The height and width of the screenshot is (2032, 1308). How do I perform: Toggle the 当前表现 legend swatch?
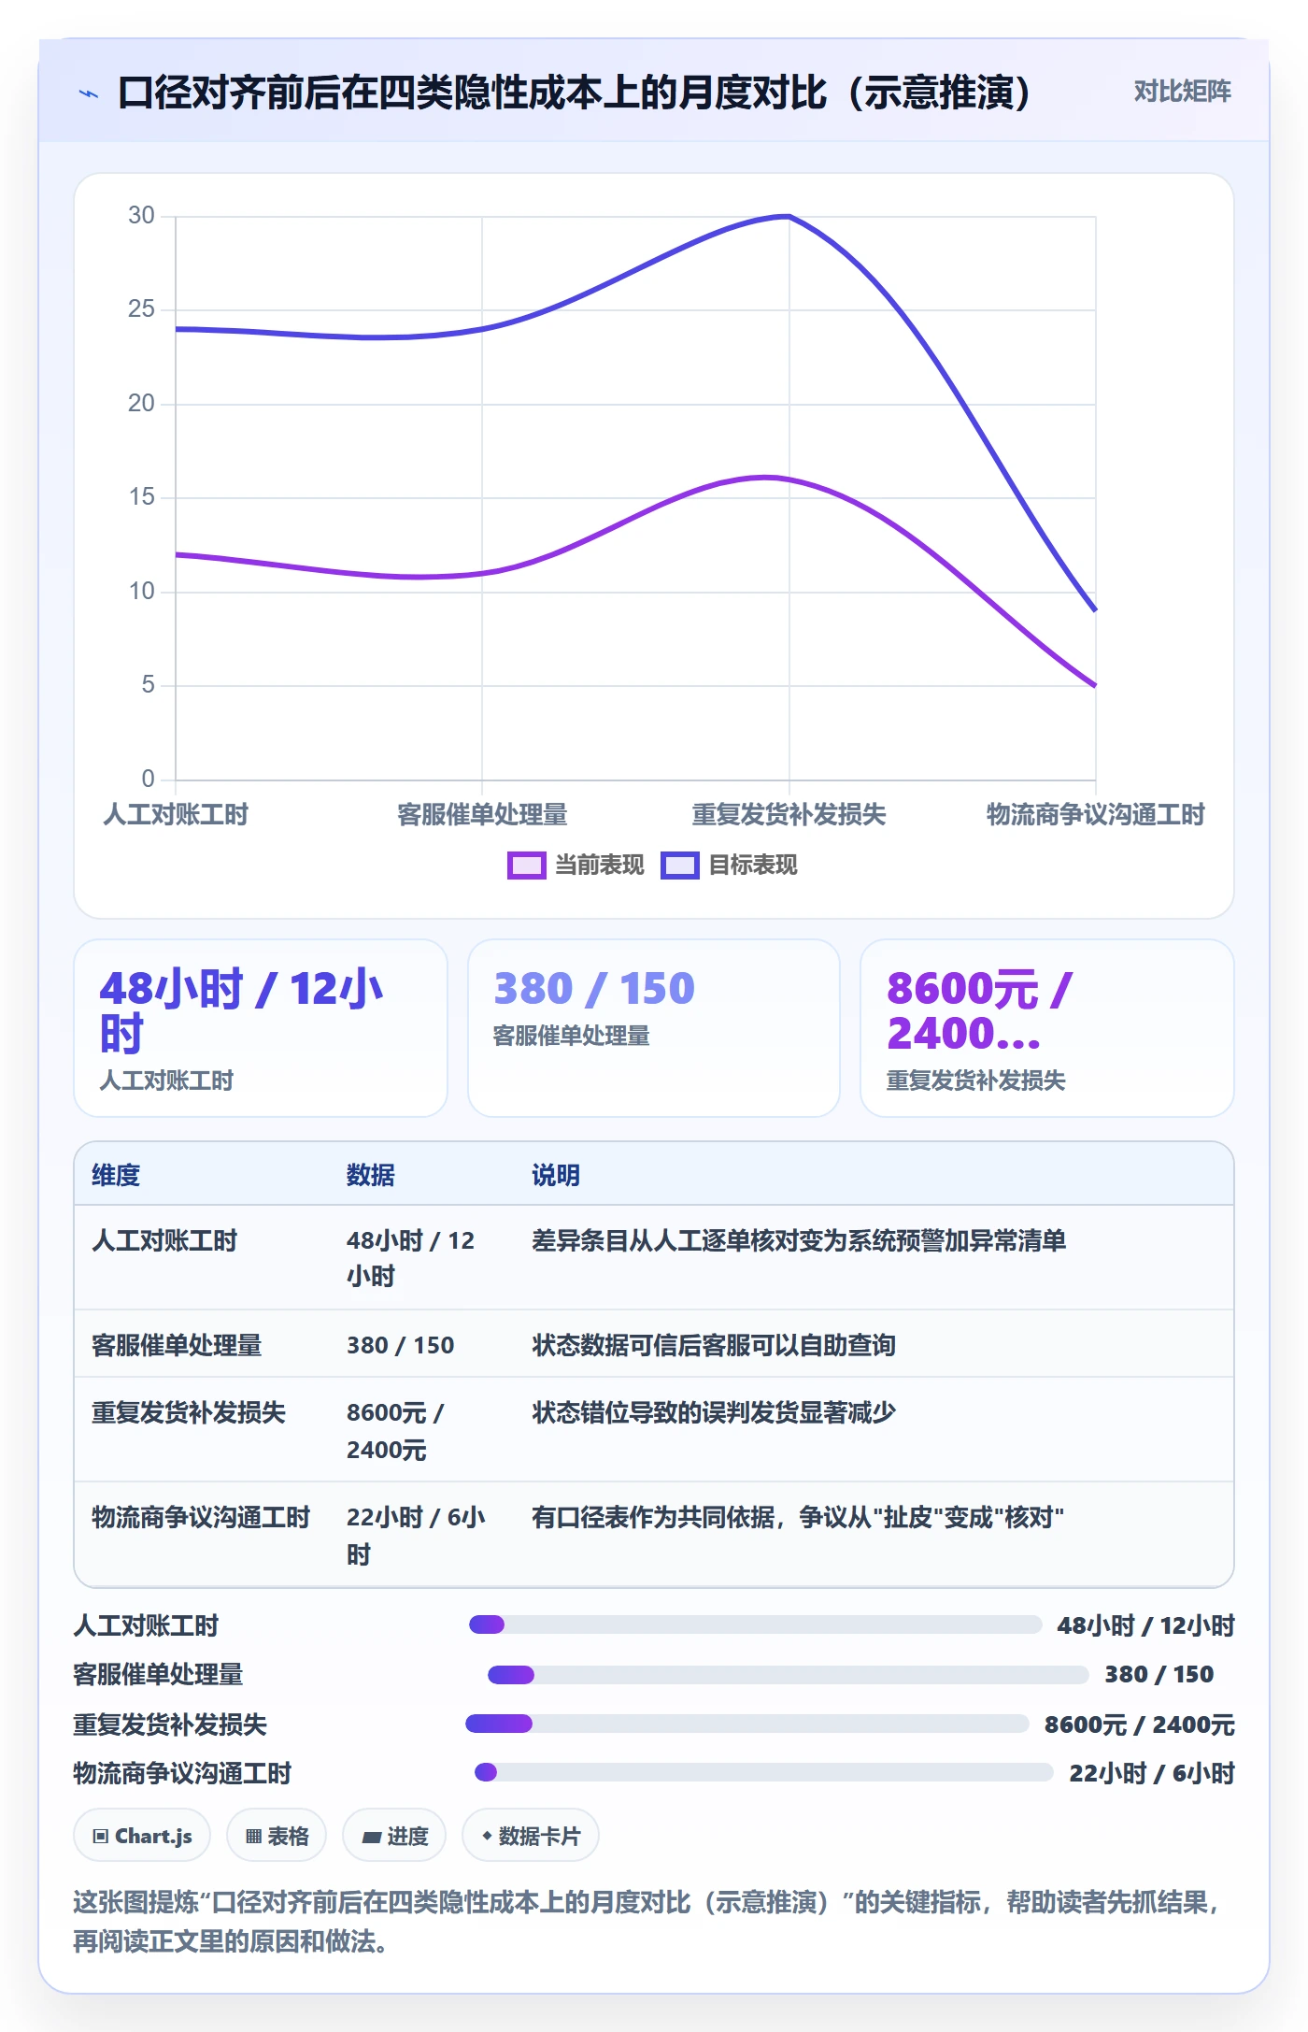click(526, 866)
